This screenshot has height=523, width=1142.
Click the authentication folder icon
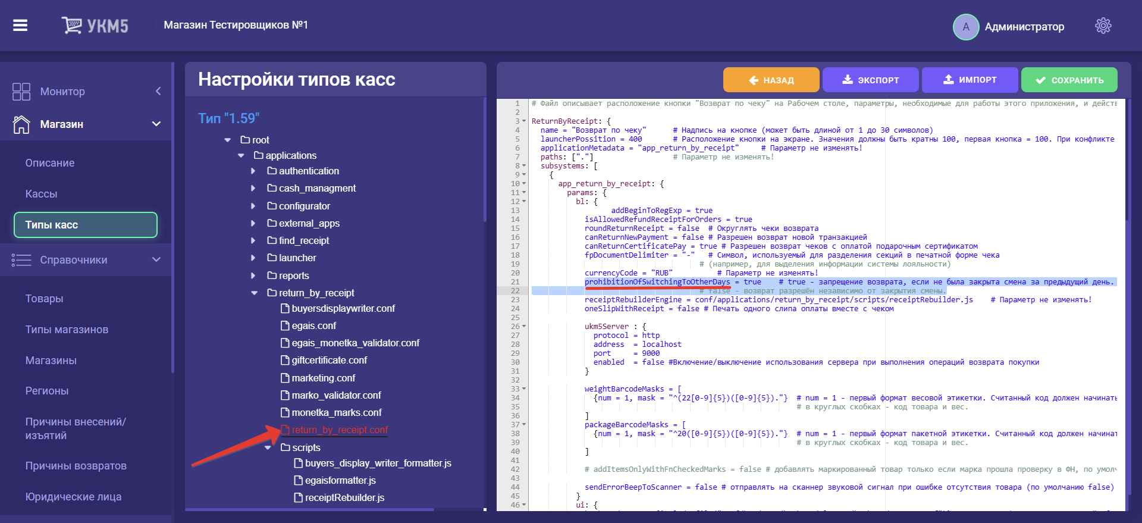[272, 171]
